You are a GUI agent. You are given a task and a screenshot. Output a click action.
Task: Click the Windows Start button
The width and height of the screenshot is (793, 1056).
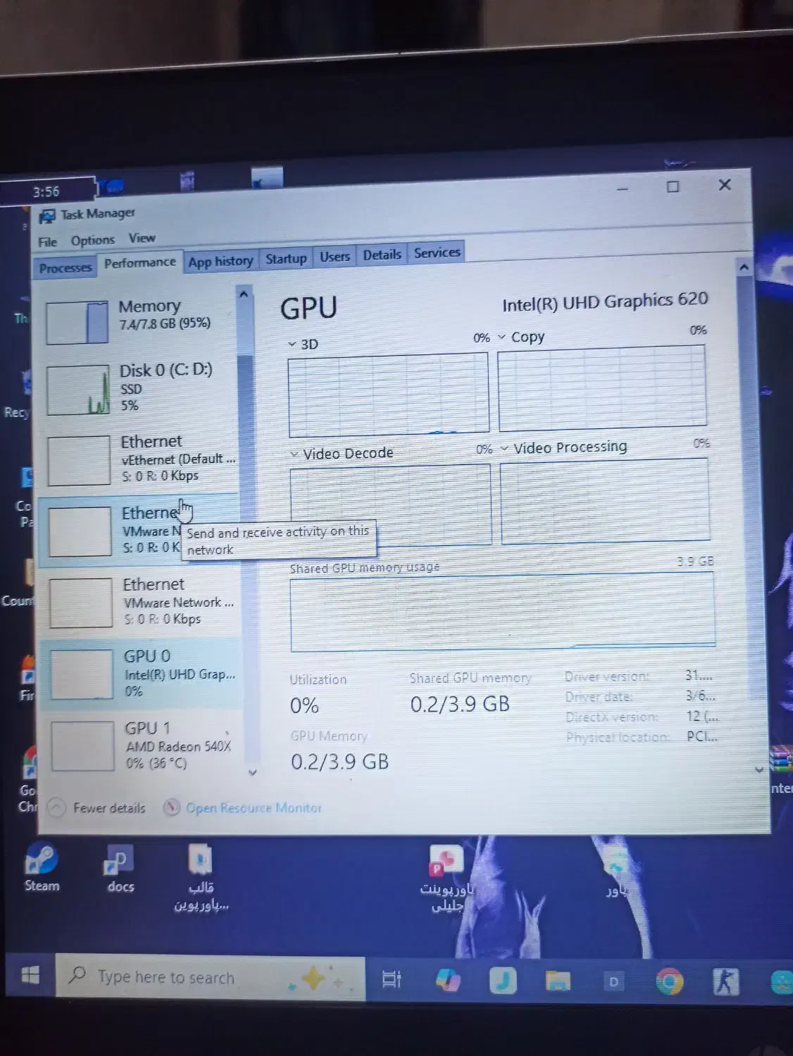click(x=30, y=976)
